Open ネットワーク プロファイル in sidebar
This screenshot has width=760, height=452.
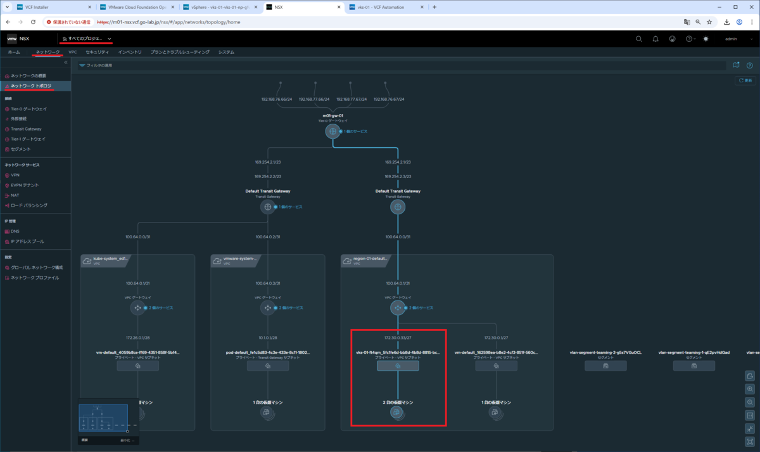click(35, 278)
